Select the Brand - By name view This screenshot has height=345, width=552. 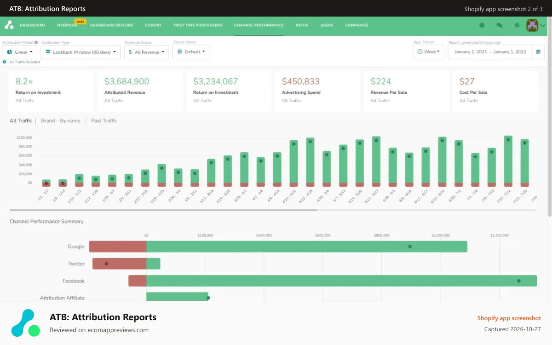coord(61,121)
